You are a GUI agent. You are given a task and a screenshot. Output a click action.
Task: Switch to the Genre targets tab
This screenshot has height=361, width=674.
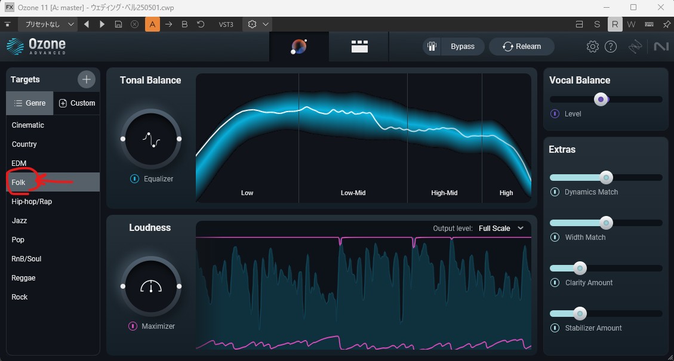30,103
